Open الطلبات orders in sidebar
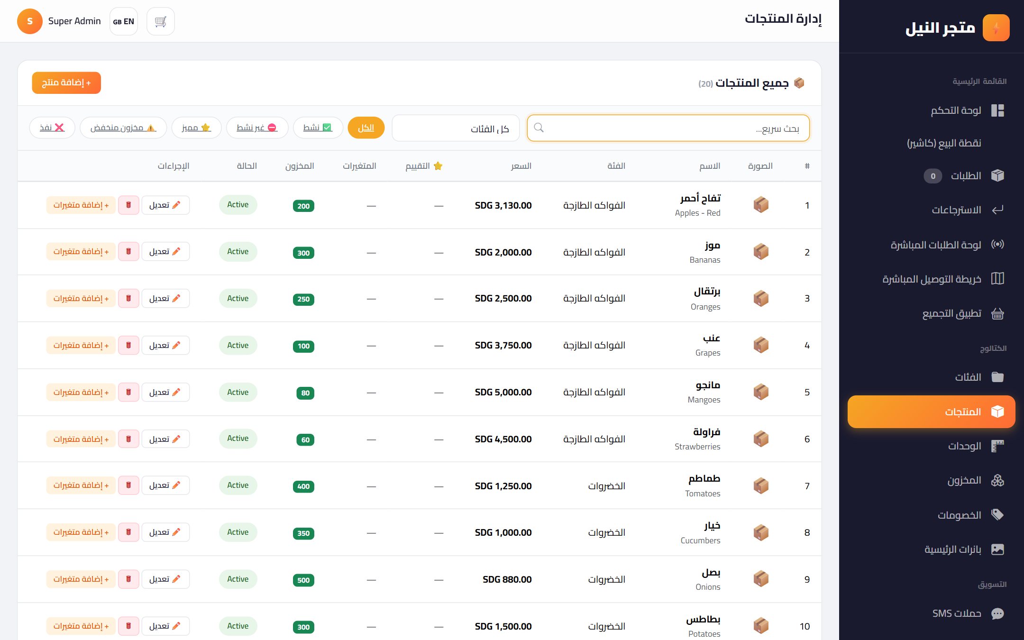1024x640 pixels. coord(931,176)
